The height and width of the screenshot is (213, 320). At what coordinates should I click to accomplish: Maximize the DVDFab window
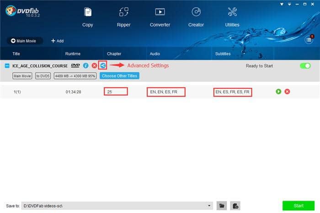pos(305,4)
